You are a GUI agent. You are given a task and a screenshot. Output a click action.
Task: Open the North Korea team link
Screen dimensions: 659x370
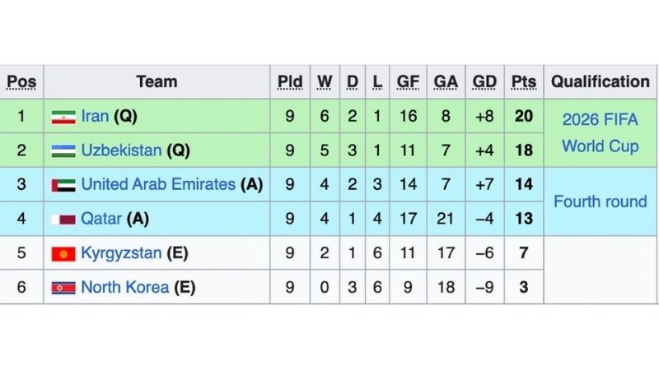click(x=124, y=288)
